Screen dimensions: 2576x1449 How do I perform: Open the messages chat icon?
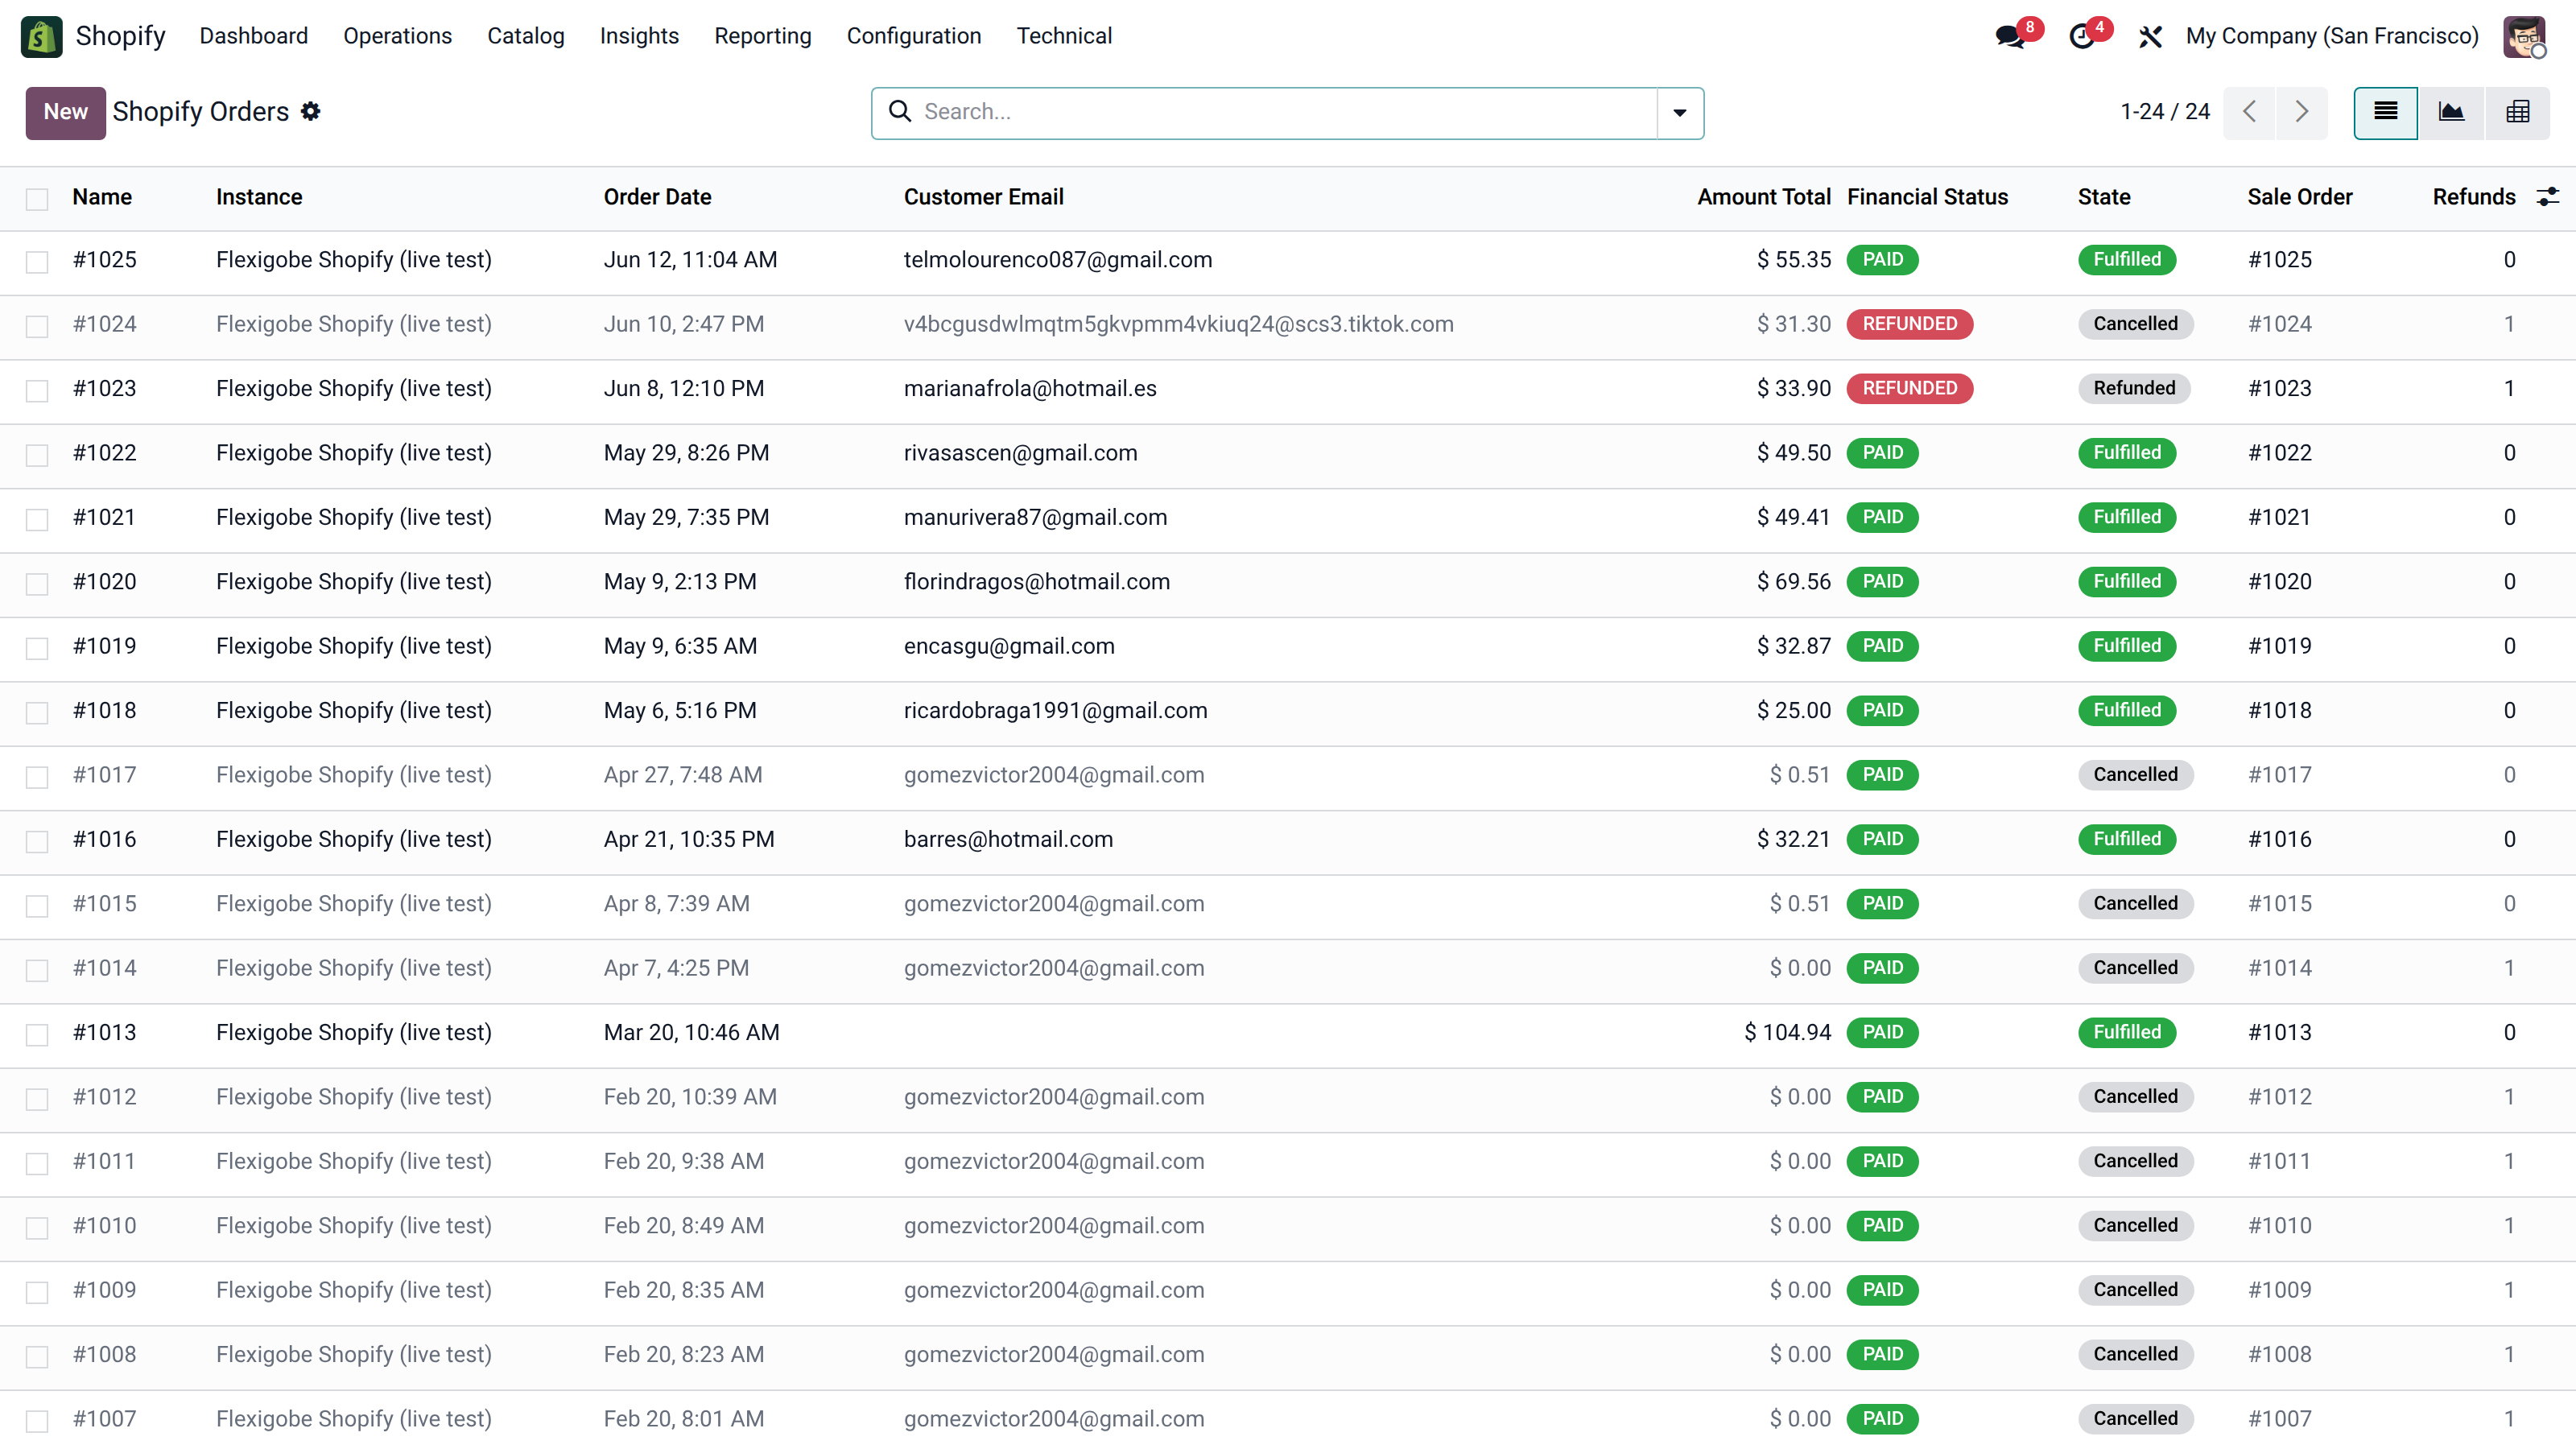(2010, 36)
